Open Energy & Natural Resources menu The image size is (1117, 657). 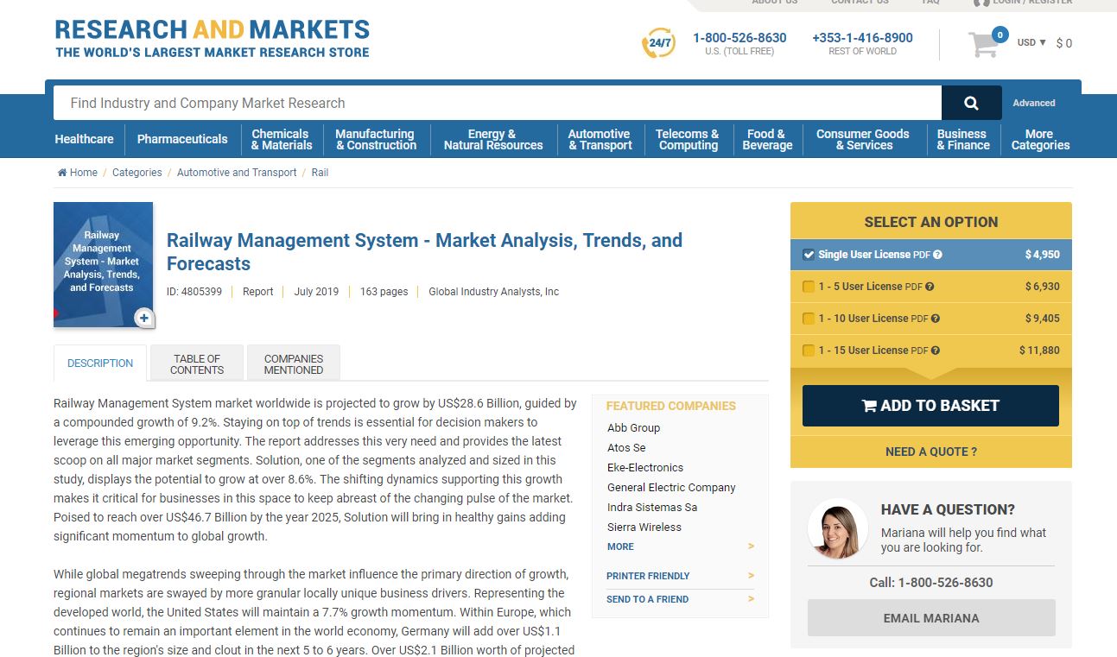coord(493,140)
